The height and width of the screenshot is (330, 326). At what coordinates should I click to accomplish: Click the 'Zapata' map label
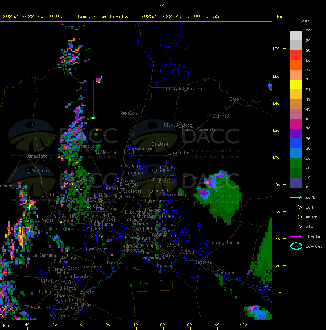pos(87,292)
